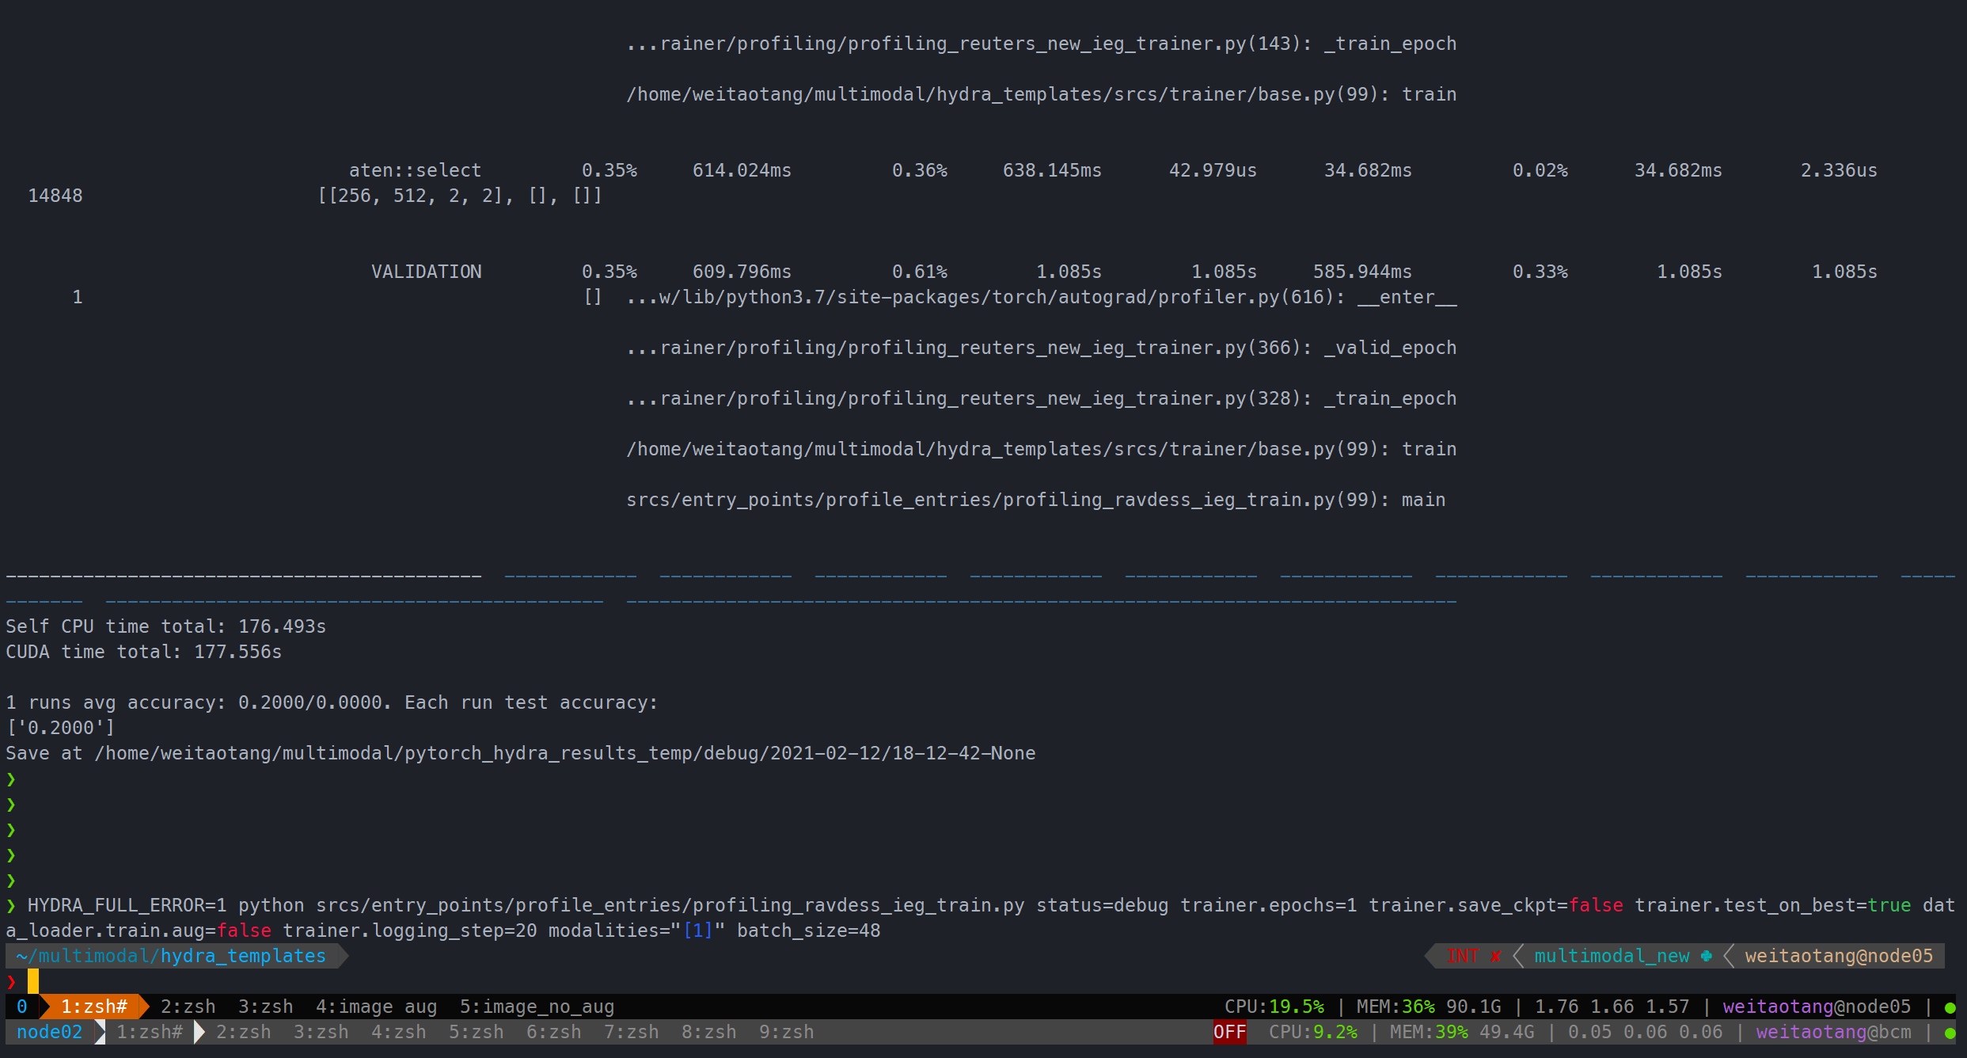
Task: Click the red prompt arrow on last line
Action: click(11, 981)
